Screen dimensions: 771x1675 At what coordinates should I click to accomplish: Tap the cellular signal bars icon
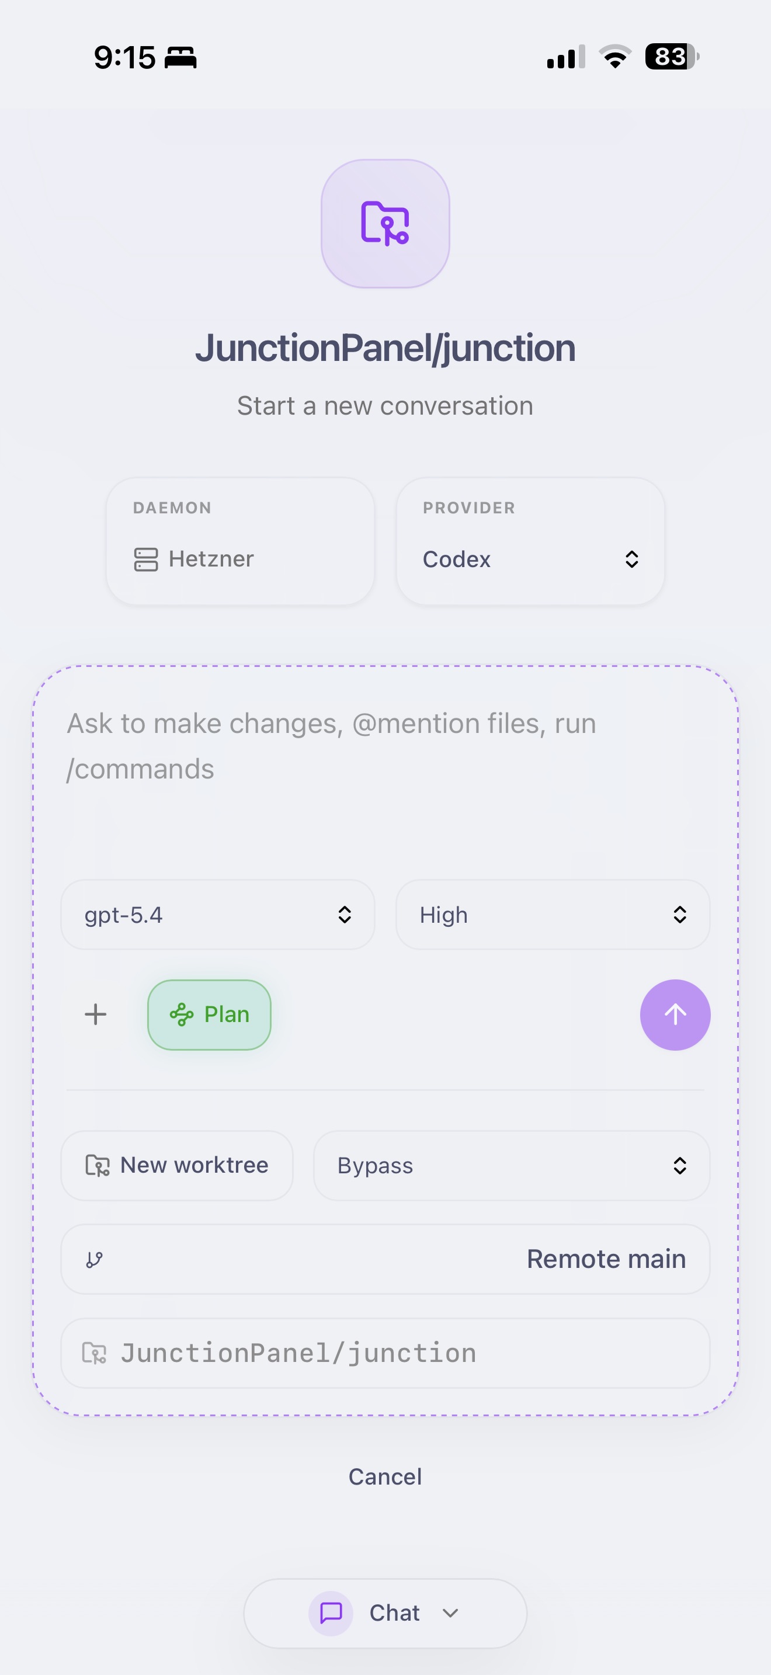click(x=566, y=57)
